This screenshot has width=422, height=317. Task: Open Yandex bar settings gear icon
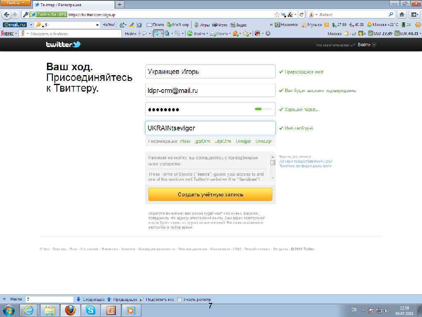click(268, 33)
